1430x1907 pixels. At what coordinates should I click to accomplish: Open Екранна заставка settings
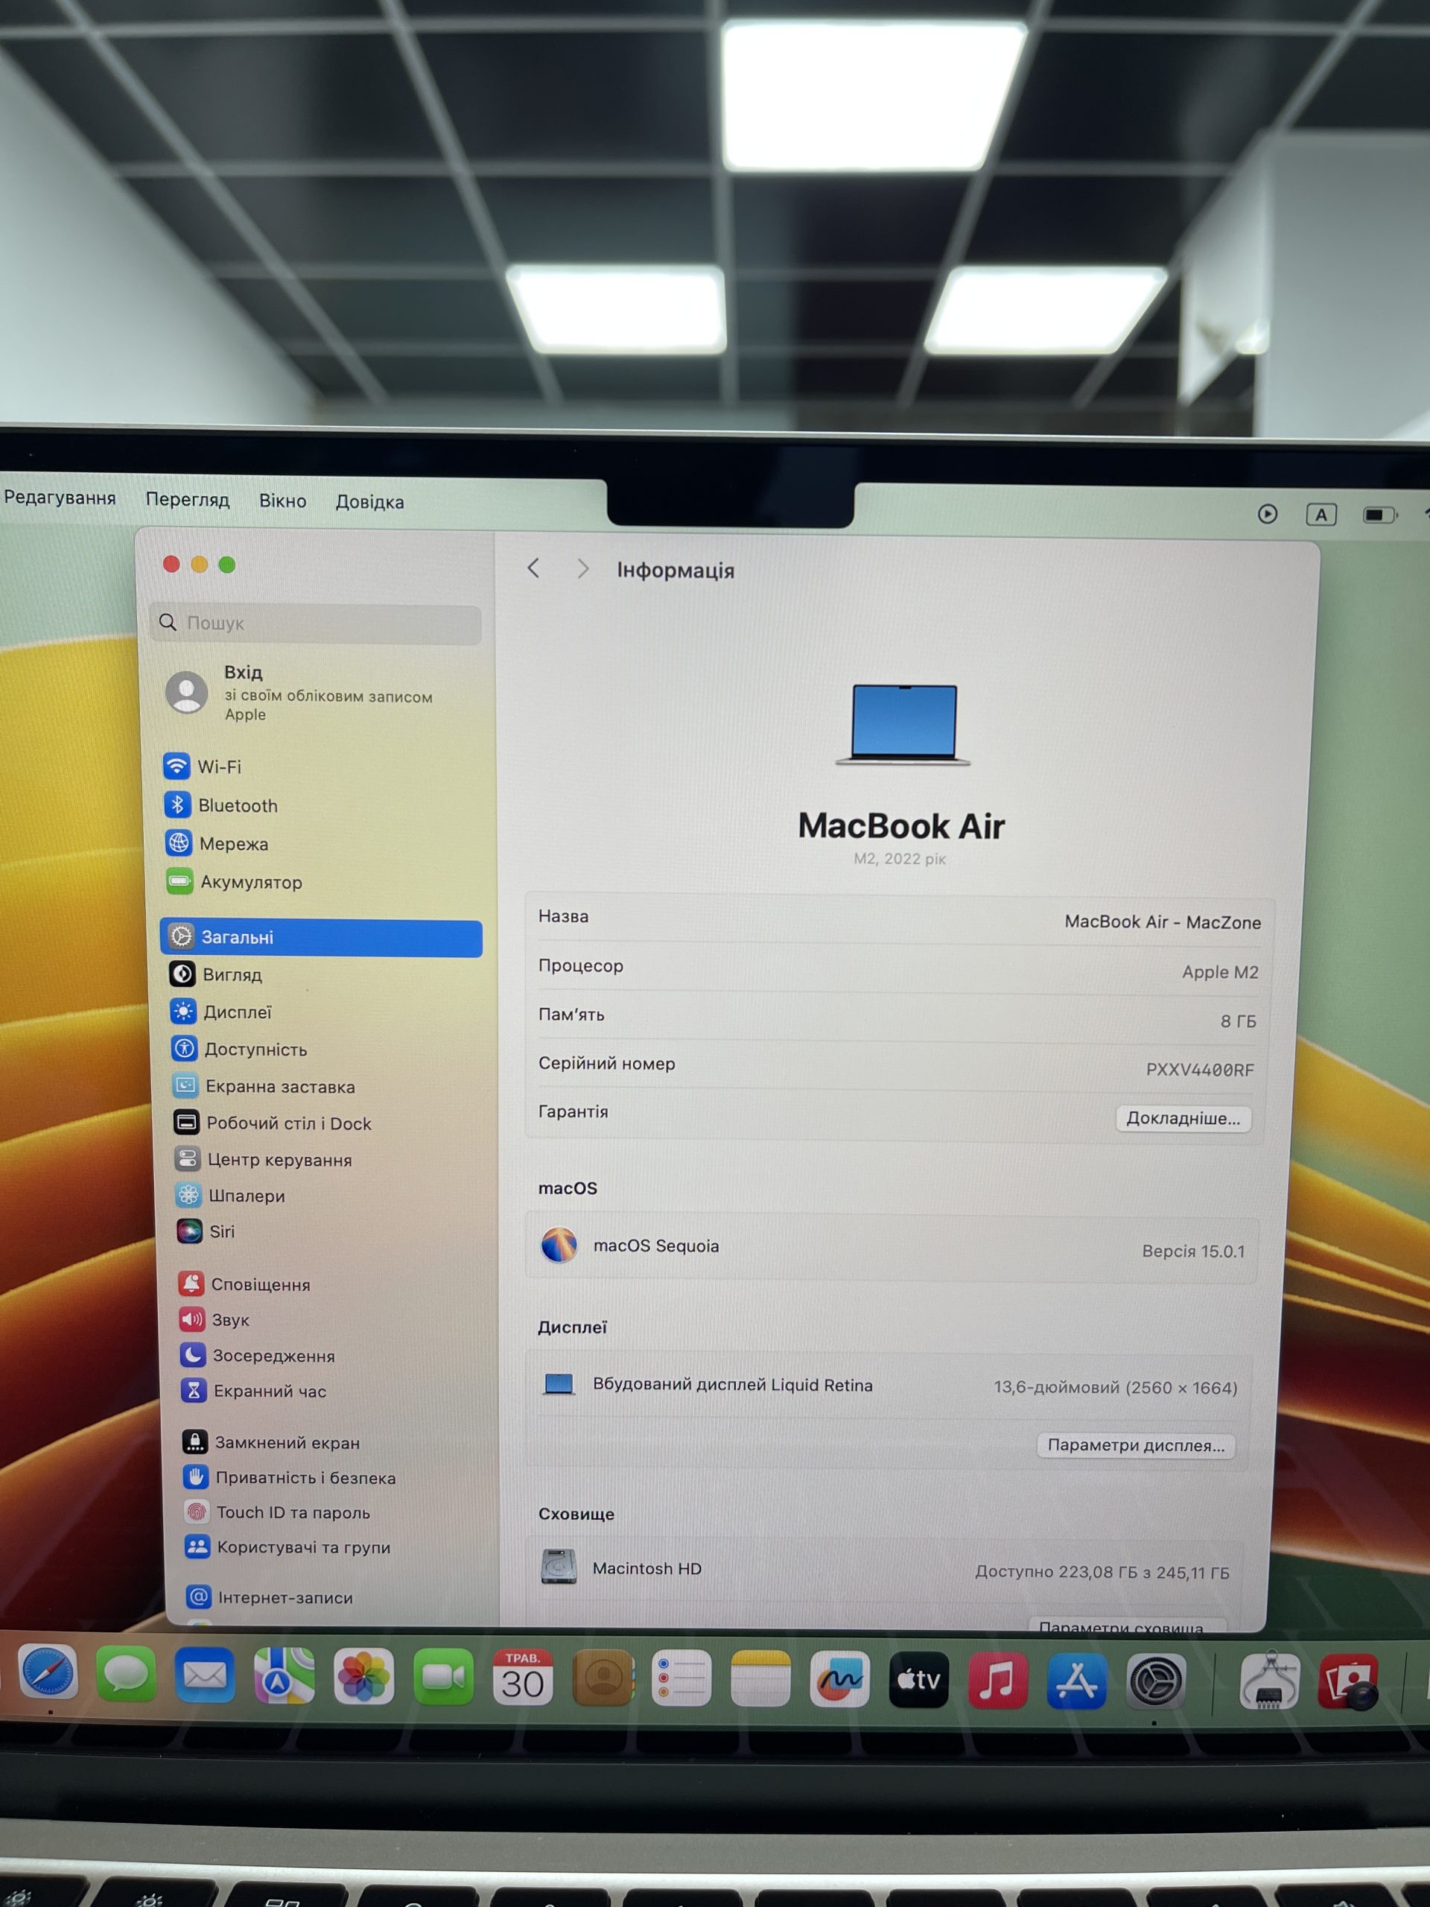click(x=264, y=1086)
